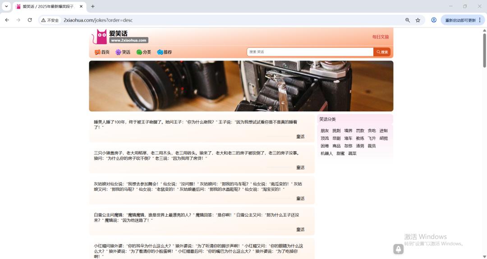Image resolution: width=487 pixels, height=259 pixels.
Task: Click 童话 tag under the 三只小猪 joke
Action: point(300,167)
